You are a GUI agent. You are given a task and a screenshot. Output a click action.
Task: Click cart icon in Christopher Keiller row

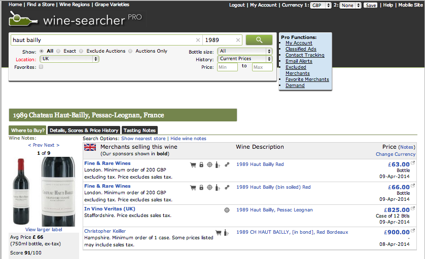click(218, 232)
